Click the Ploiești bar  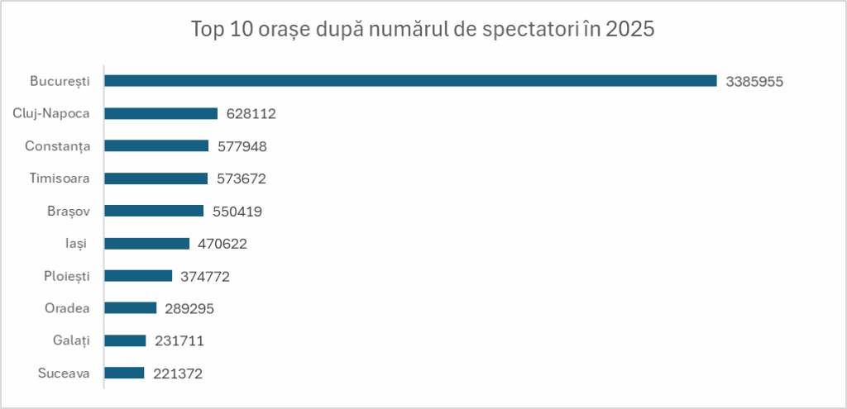point(138,276)
